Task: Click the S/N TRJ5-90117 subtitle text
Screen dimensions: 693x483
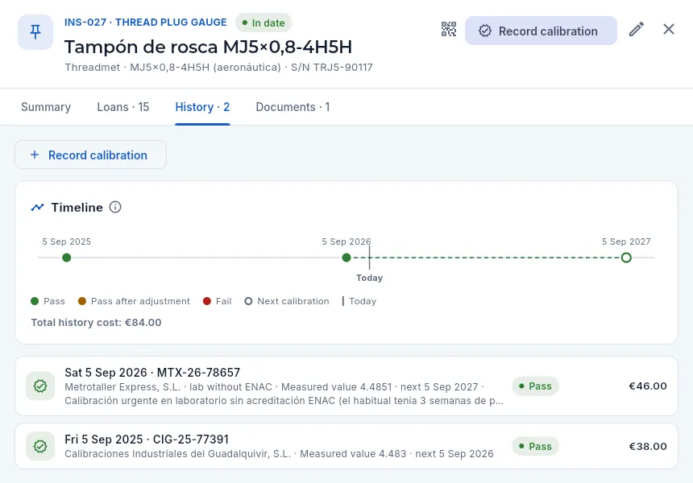Action: point(332,67)
